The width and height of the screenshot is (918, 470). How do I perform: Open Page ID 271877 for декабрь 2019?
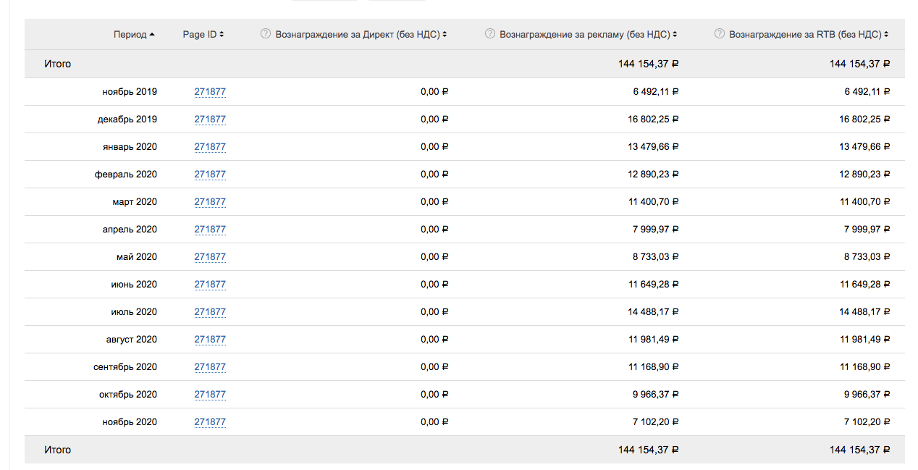tap(210, 119)
